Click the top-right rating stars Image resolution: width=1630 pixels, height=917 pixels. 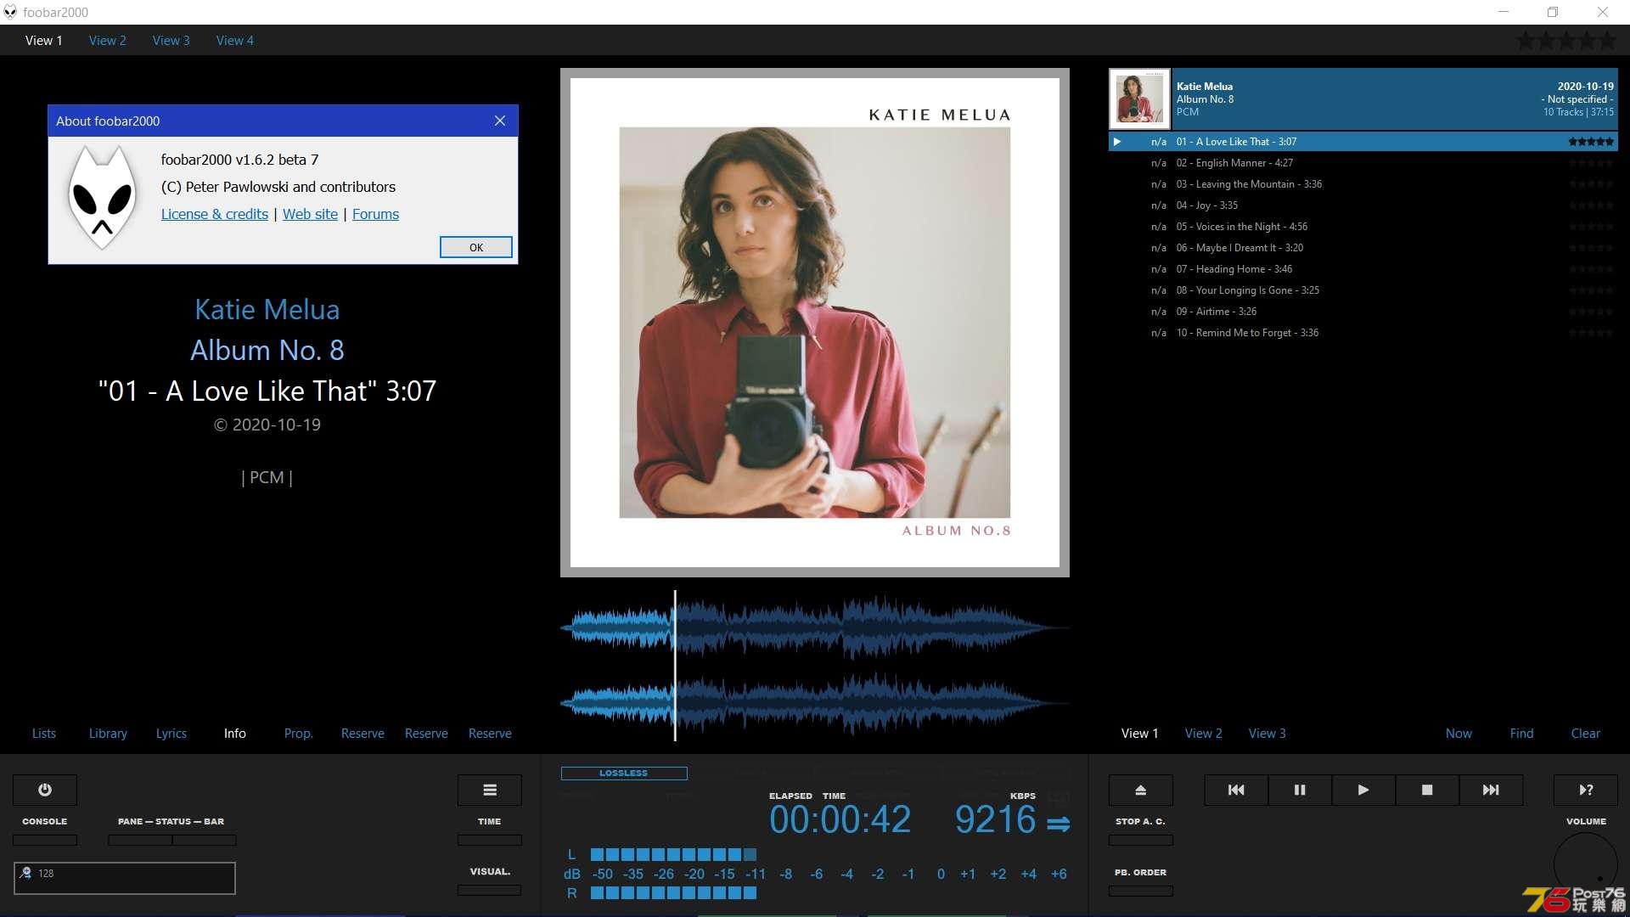pos(1567,40)
